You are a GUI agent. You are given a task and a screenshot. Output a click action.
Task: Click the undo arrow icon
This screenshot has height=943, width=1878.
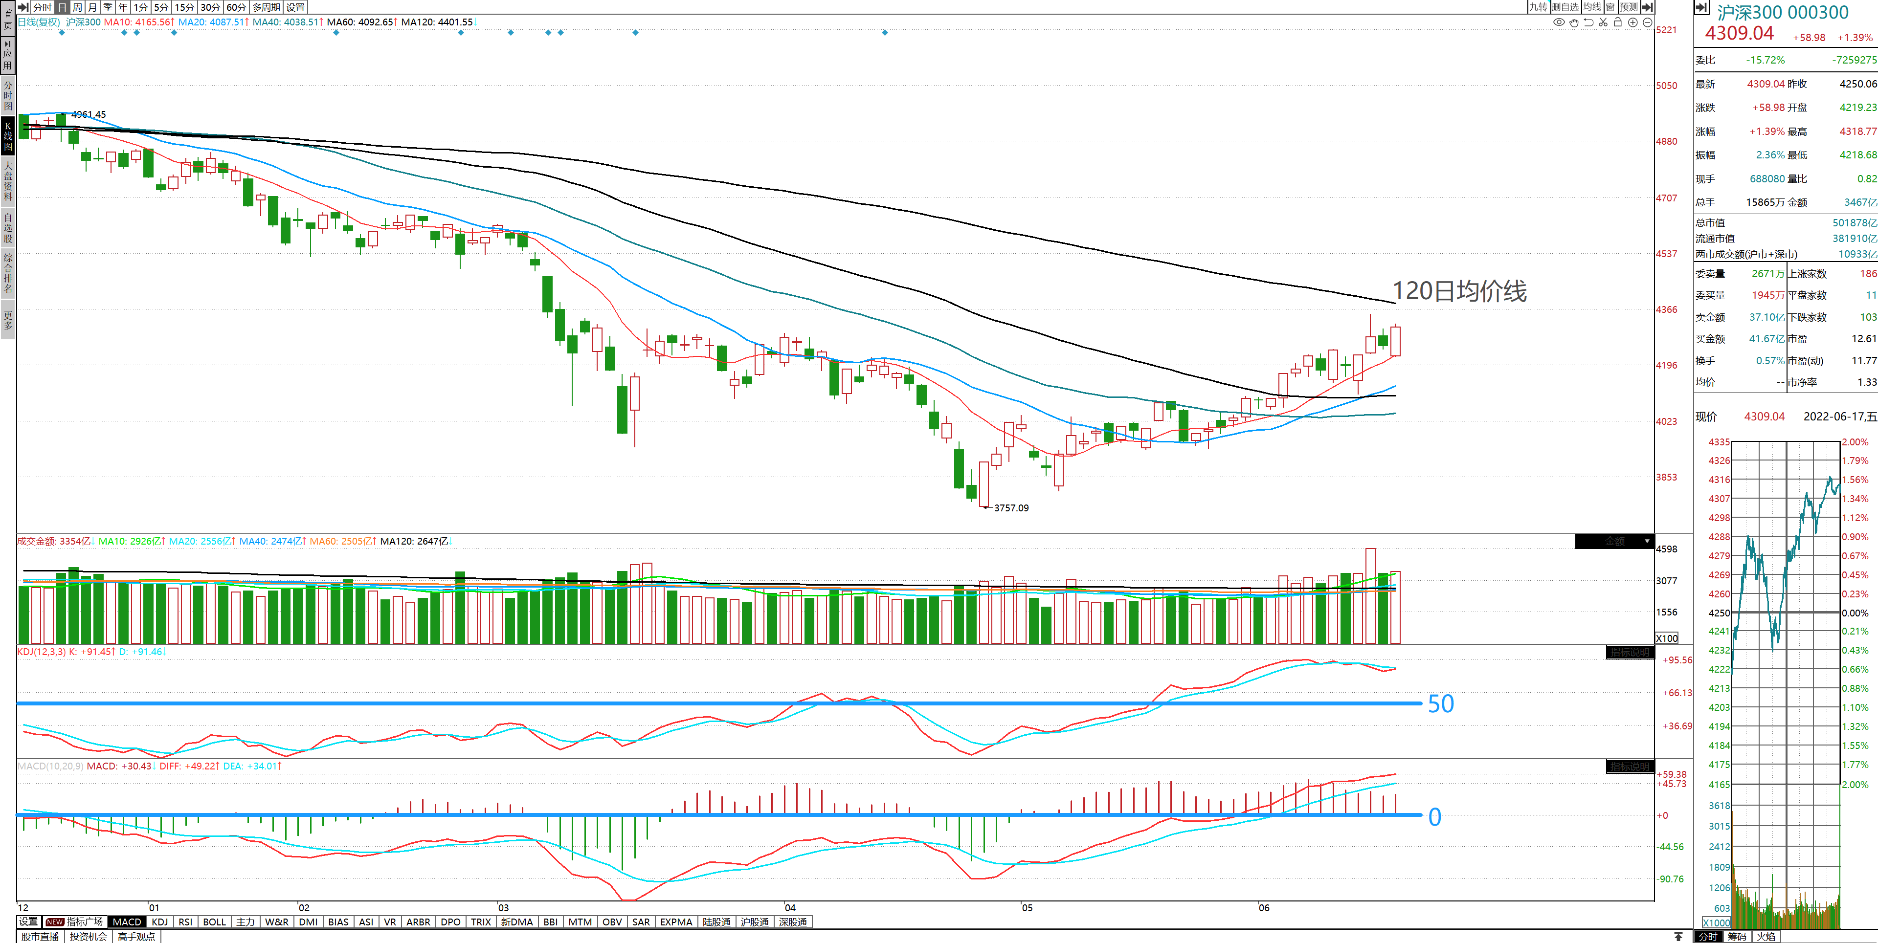pyautogui.click(x=1588, y=22)
